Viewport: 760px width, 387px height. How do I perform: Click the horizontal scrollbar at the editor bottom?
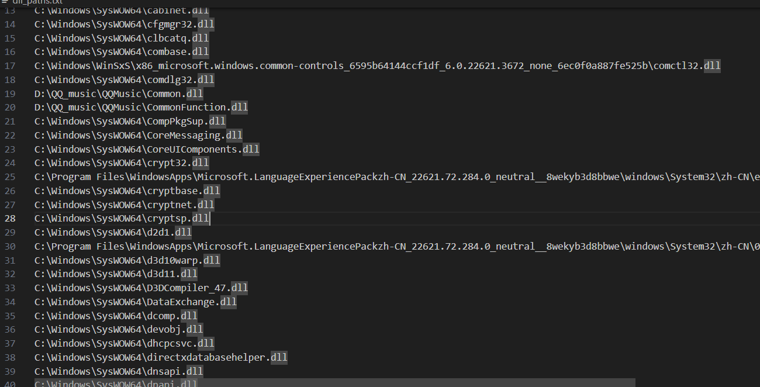pos(334,383)
